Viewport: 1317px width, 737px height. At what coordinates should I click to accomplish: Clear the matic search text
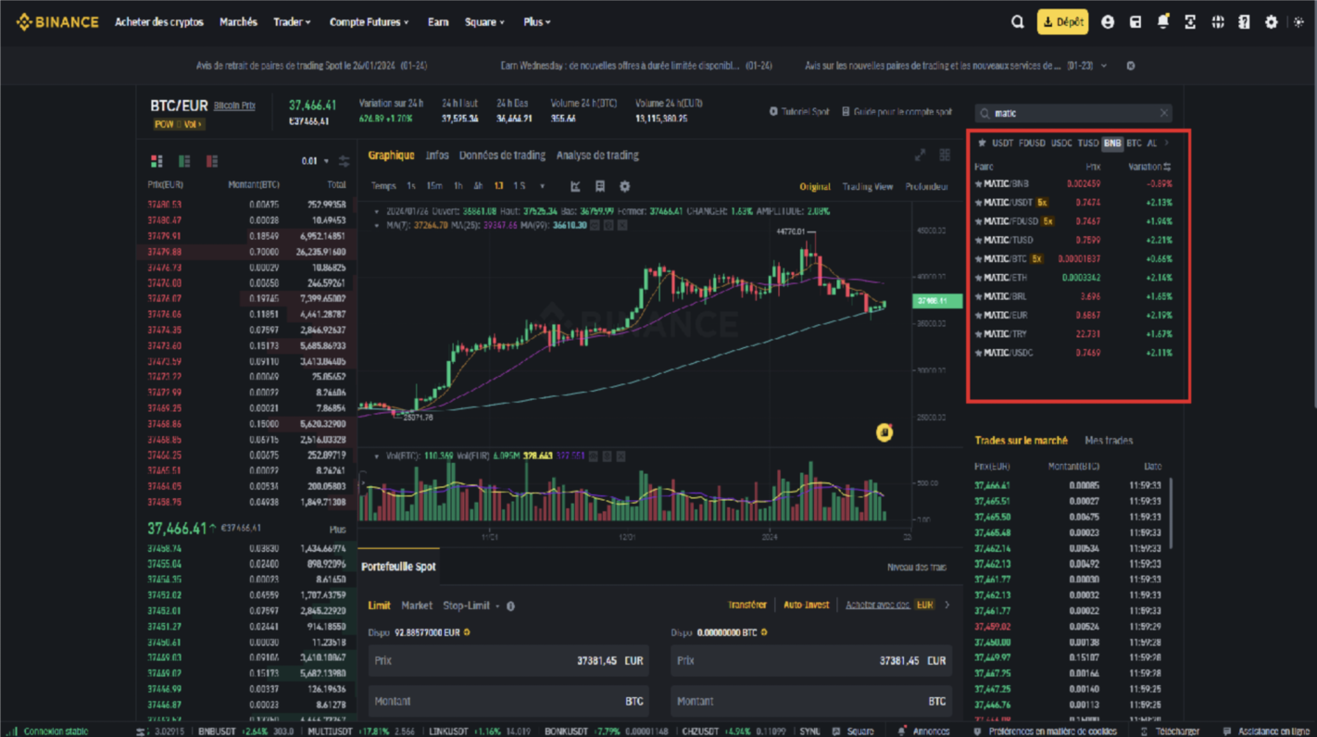pos(1164,113)
